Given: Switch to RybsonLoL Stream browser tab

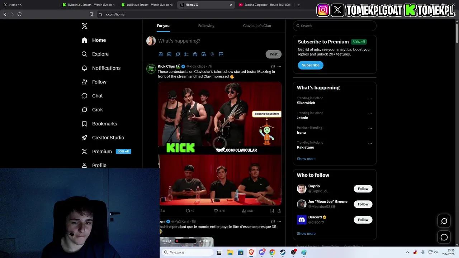Looking at the screenshot, I should click(89, 5).
